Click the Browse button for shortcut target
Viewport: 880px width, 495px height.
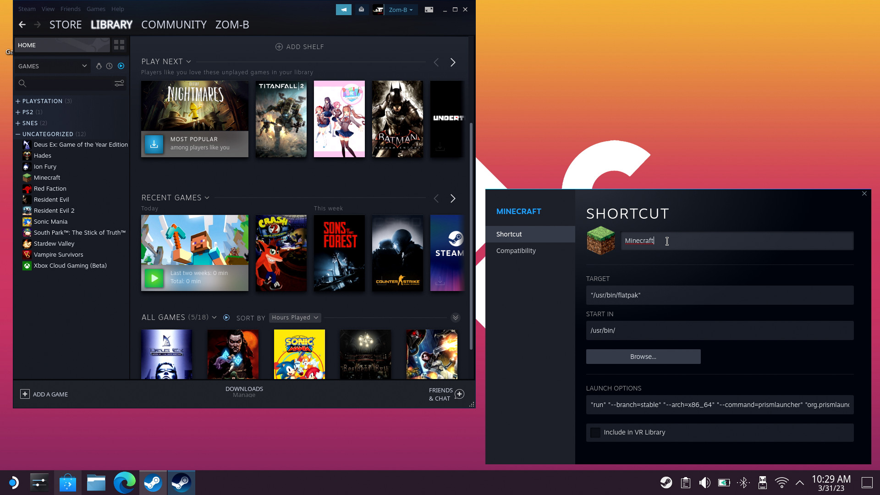pyautogui.click(x=643, y=356)
